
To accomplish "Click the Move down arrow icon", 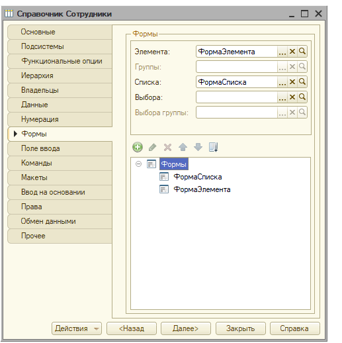I will 198,147.
